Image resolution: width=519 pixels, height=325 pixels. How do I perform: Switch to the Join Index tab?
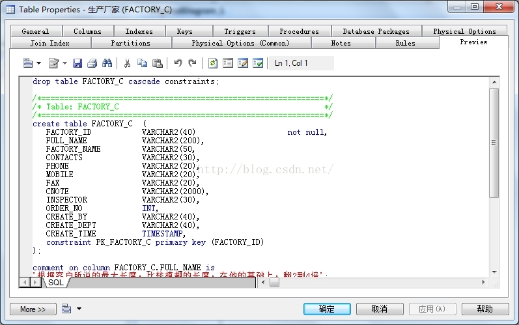point(50,43)
